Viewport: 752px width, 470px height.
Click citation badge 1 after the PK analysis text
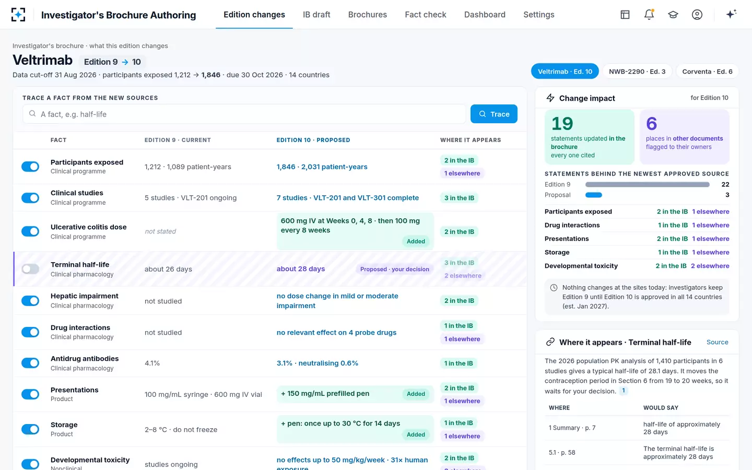[623, 391]
